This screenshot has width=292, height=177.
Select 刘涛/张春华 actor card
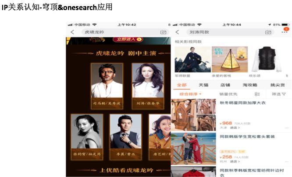148,86
